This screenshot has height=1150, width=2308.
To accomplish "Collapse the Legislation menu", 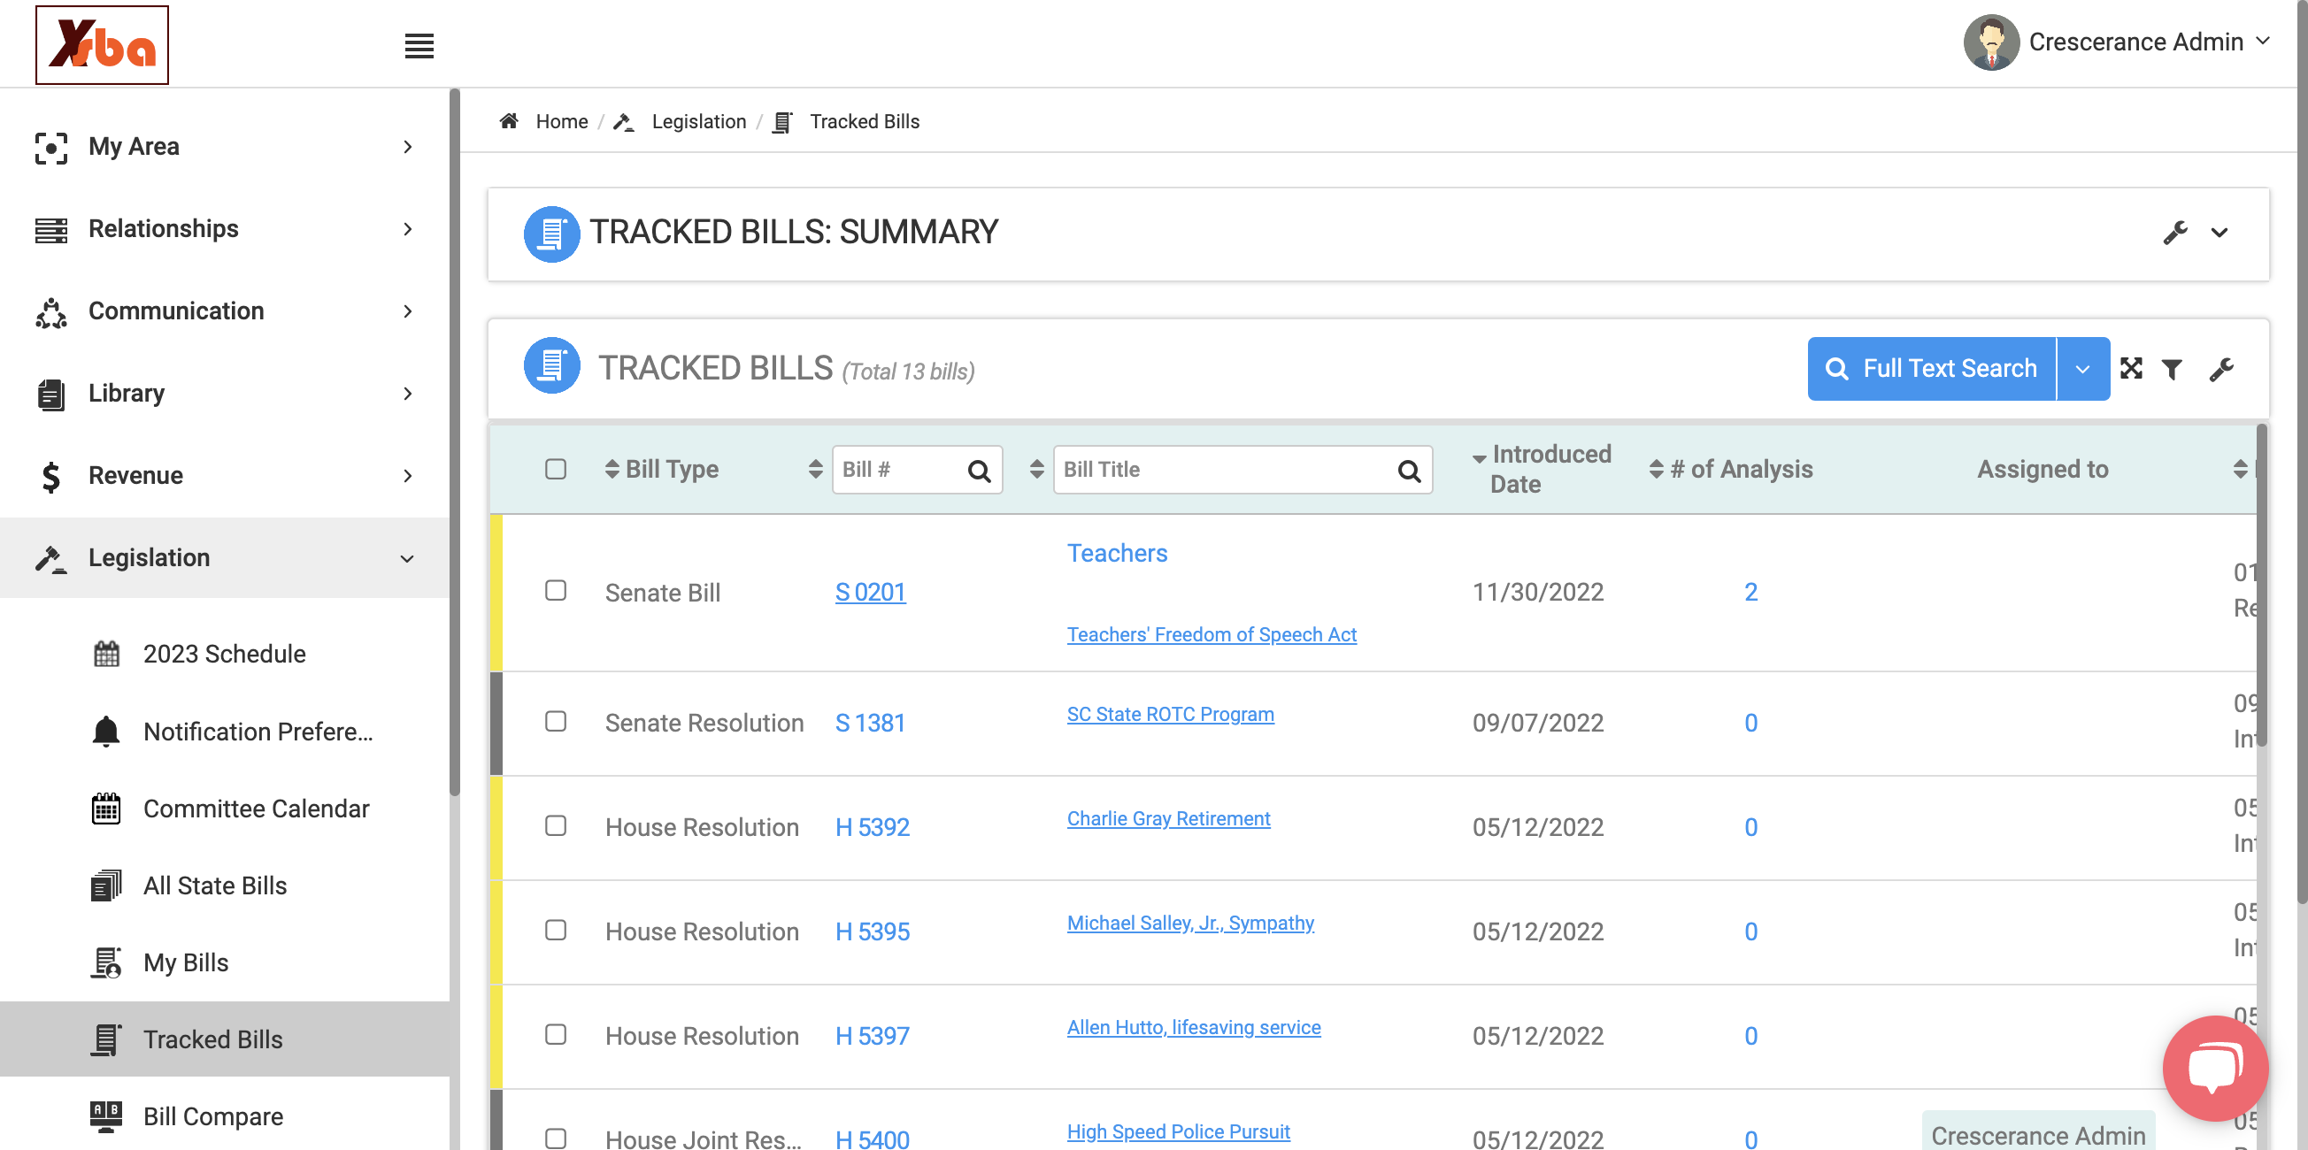I will tap(225, 558).
